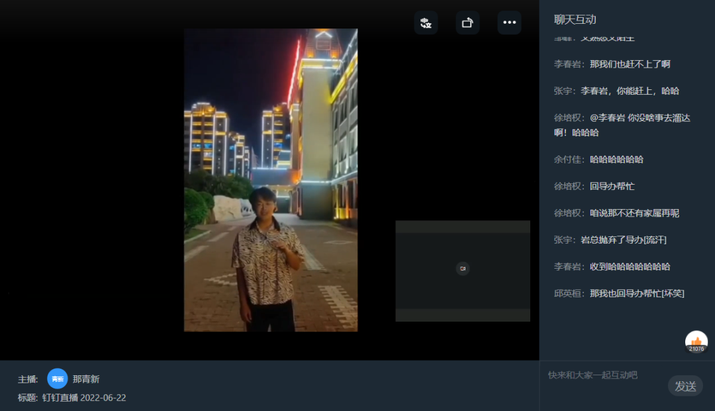Screen dimensions: 715x411
Task: Click 李春岩's message 收到哈哈哈哈哈哈哈
Action: point(630,266)
